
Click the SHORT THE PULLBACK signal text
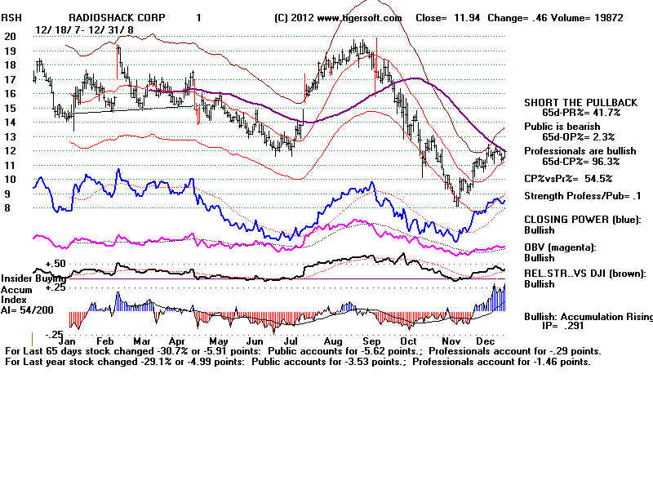[581, 101]
